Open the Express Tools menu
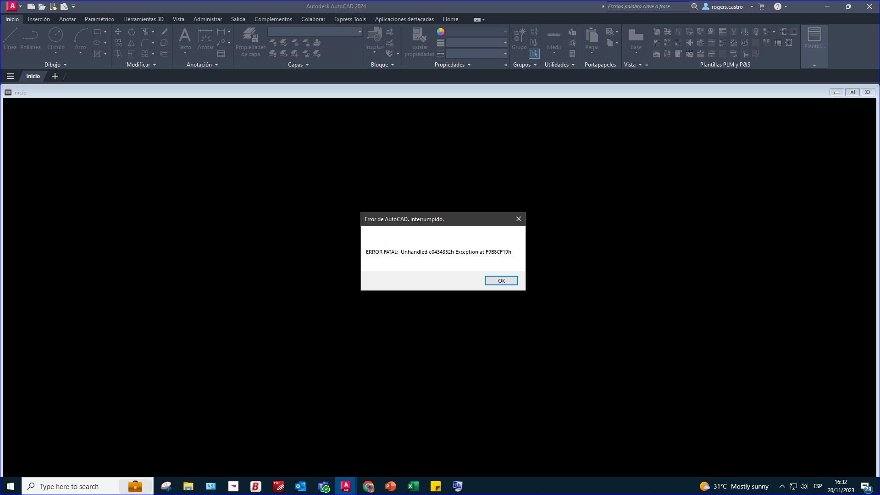This screenshot has height=495, width=880. point(349,19)
